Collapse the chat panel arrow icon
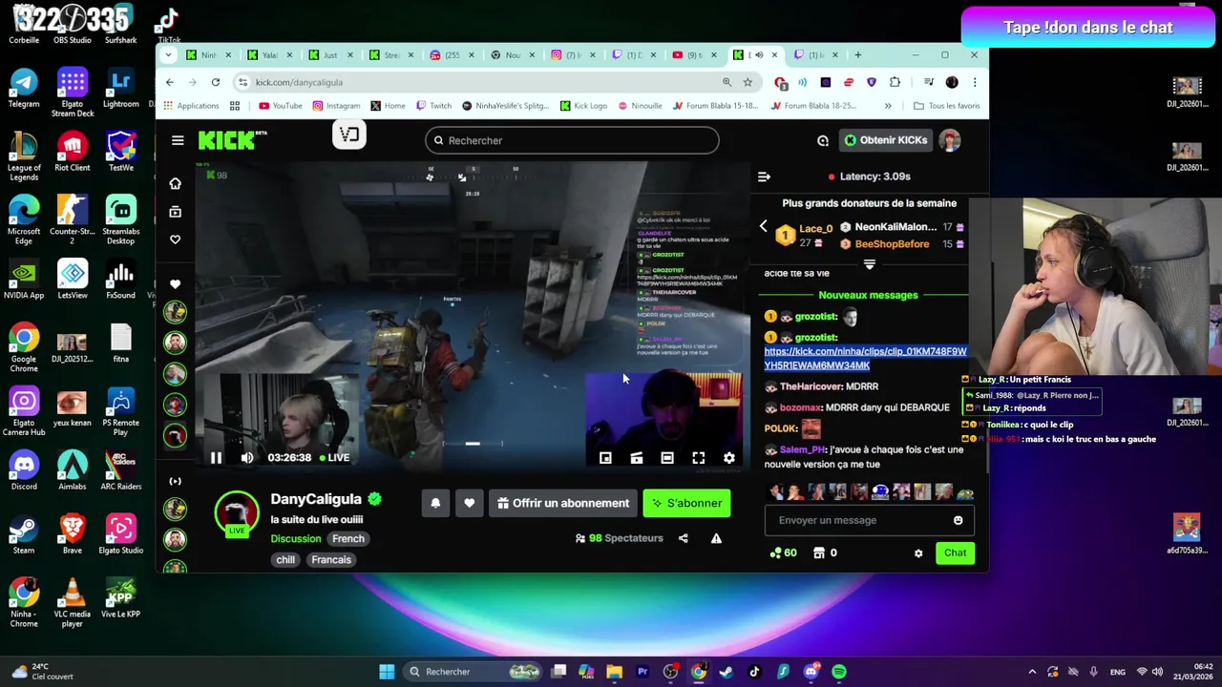 [x=764, y=177]
